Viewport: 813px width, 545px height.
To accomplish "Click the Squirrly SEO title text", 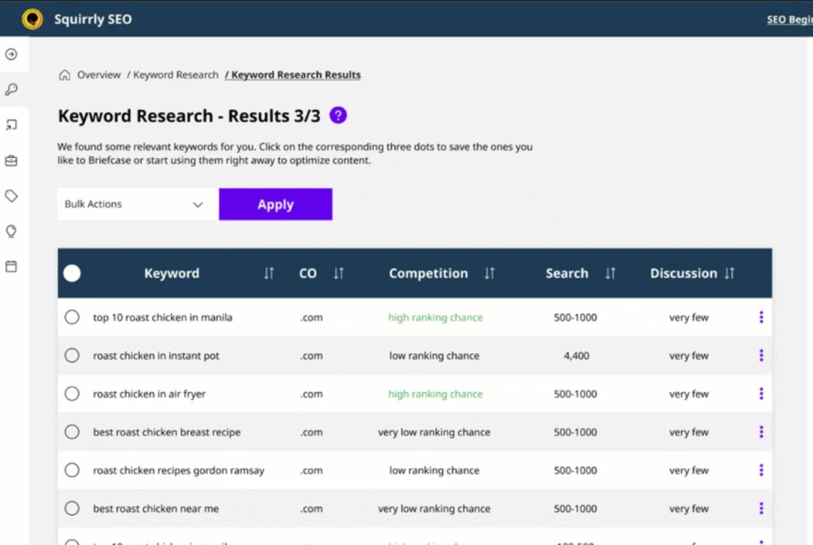I will [93, 19].
